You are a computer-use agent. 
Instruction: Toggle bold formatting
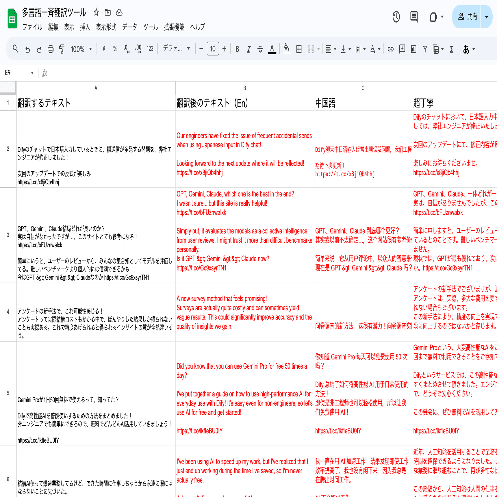237,49
